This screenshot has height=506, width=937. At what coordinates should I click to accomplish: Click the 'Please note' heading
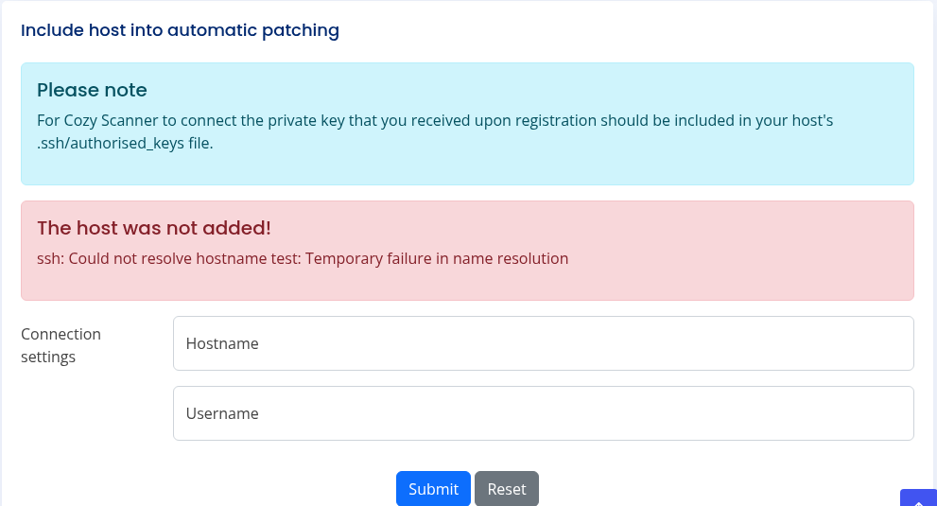click(92, 90)
